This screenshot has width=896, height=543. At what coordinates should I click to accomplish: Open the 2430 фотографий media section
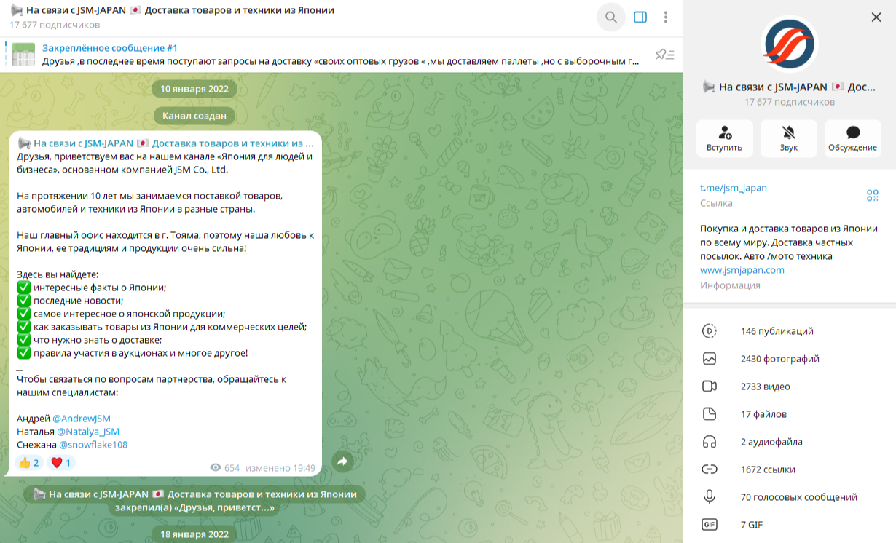[779, 359]
